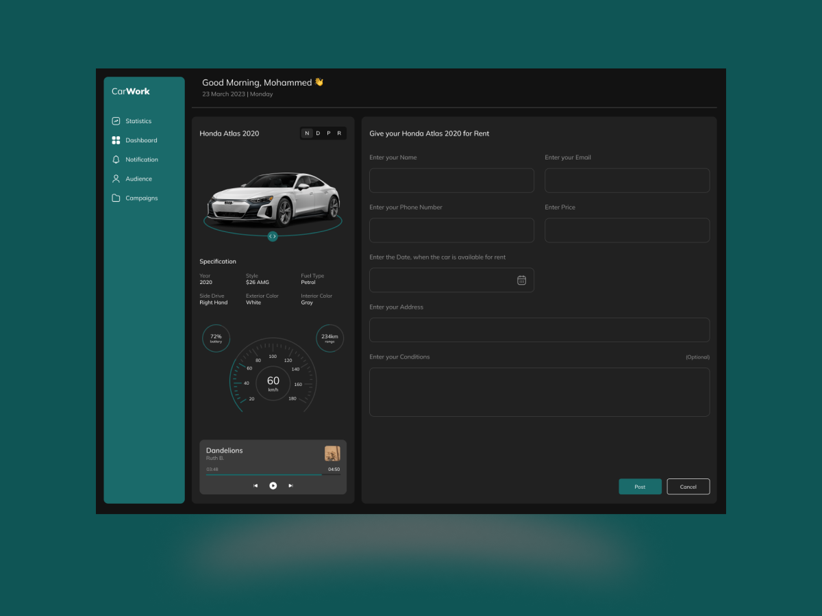Expand the 234km range indicator
Screen dimensions: 822x616
point(329,338)
